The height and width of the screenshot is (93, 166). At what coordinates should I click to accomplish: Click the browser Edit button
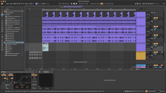pos(22,9)
